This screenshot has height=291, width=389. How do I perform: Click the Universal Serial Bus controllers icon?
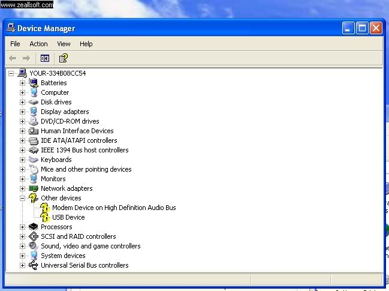coord(34,265)
